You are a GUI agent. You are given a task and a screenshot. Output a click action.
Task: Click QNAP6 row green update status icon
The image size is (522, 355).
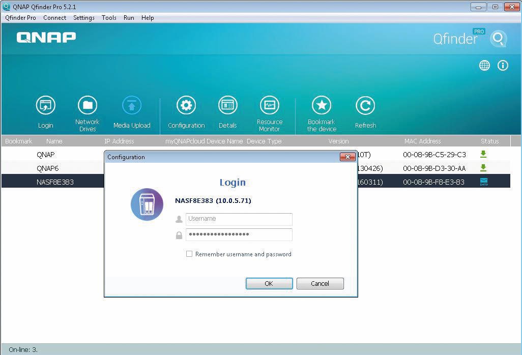pyautogui.click(x=483, y=168)
